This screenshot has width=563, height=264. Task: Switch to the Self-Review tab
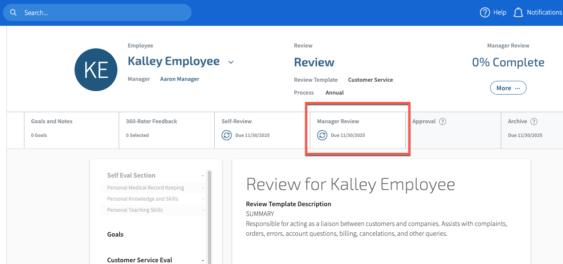pos(262,130)
